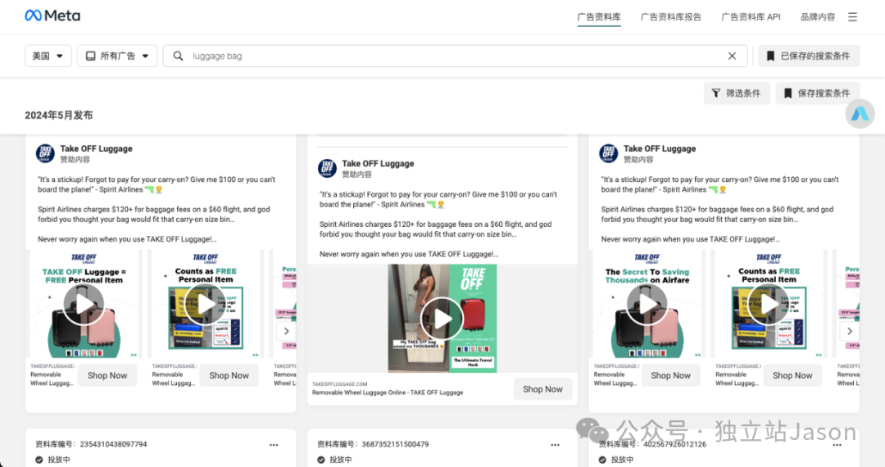Play 'TAKE OFF Luggage = FREE Personal Item' video, first card
Viewport: 885px width, 467px height.
[x=84, y=305]
